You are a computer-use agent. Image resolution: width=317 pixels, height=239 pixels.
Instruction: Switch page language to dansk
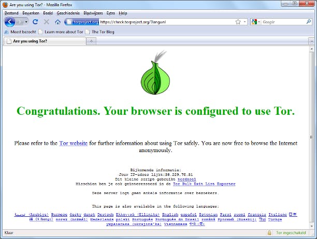(x=89, y=214)
